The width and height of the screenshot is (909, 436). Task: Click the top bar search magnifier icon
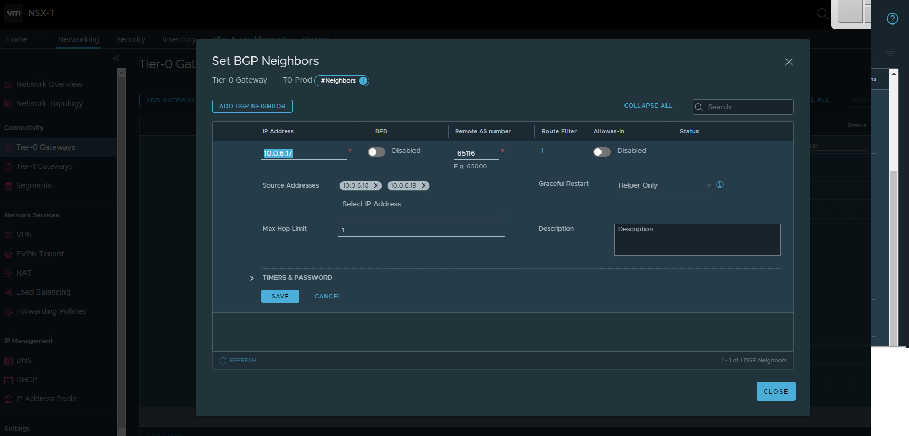pyautogui.click(x=823, y=13)
